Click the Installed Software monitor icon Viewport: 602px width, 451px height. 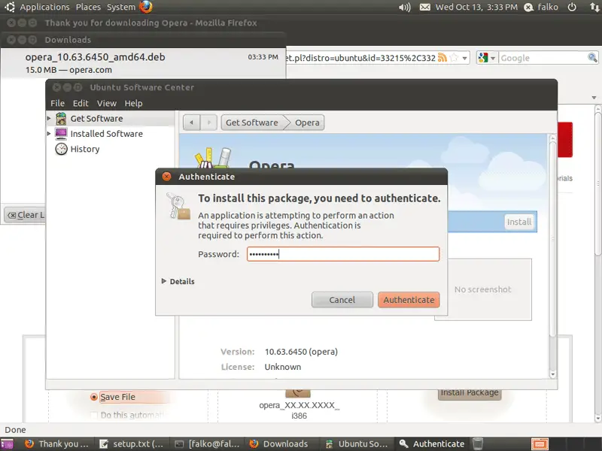[x=61, y=134]
